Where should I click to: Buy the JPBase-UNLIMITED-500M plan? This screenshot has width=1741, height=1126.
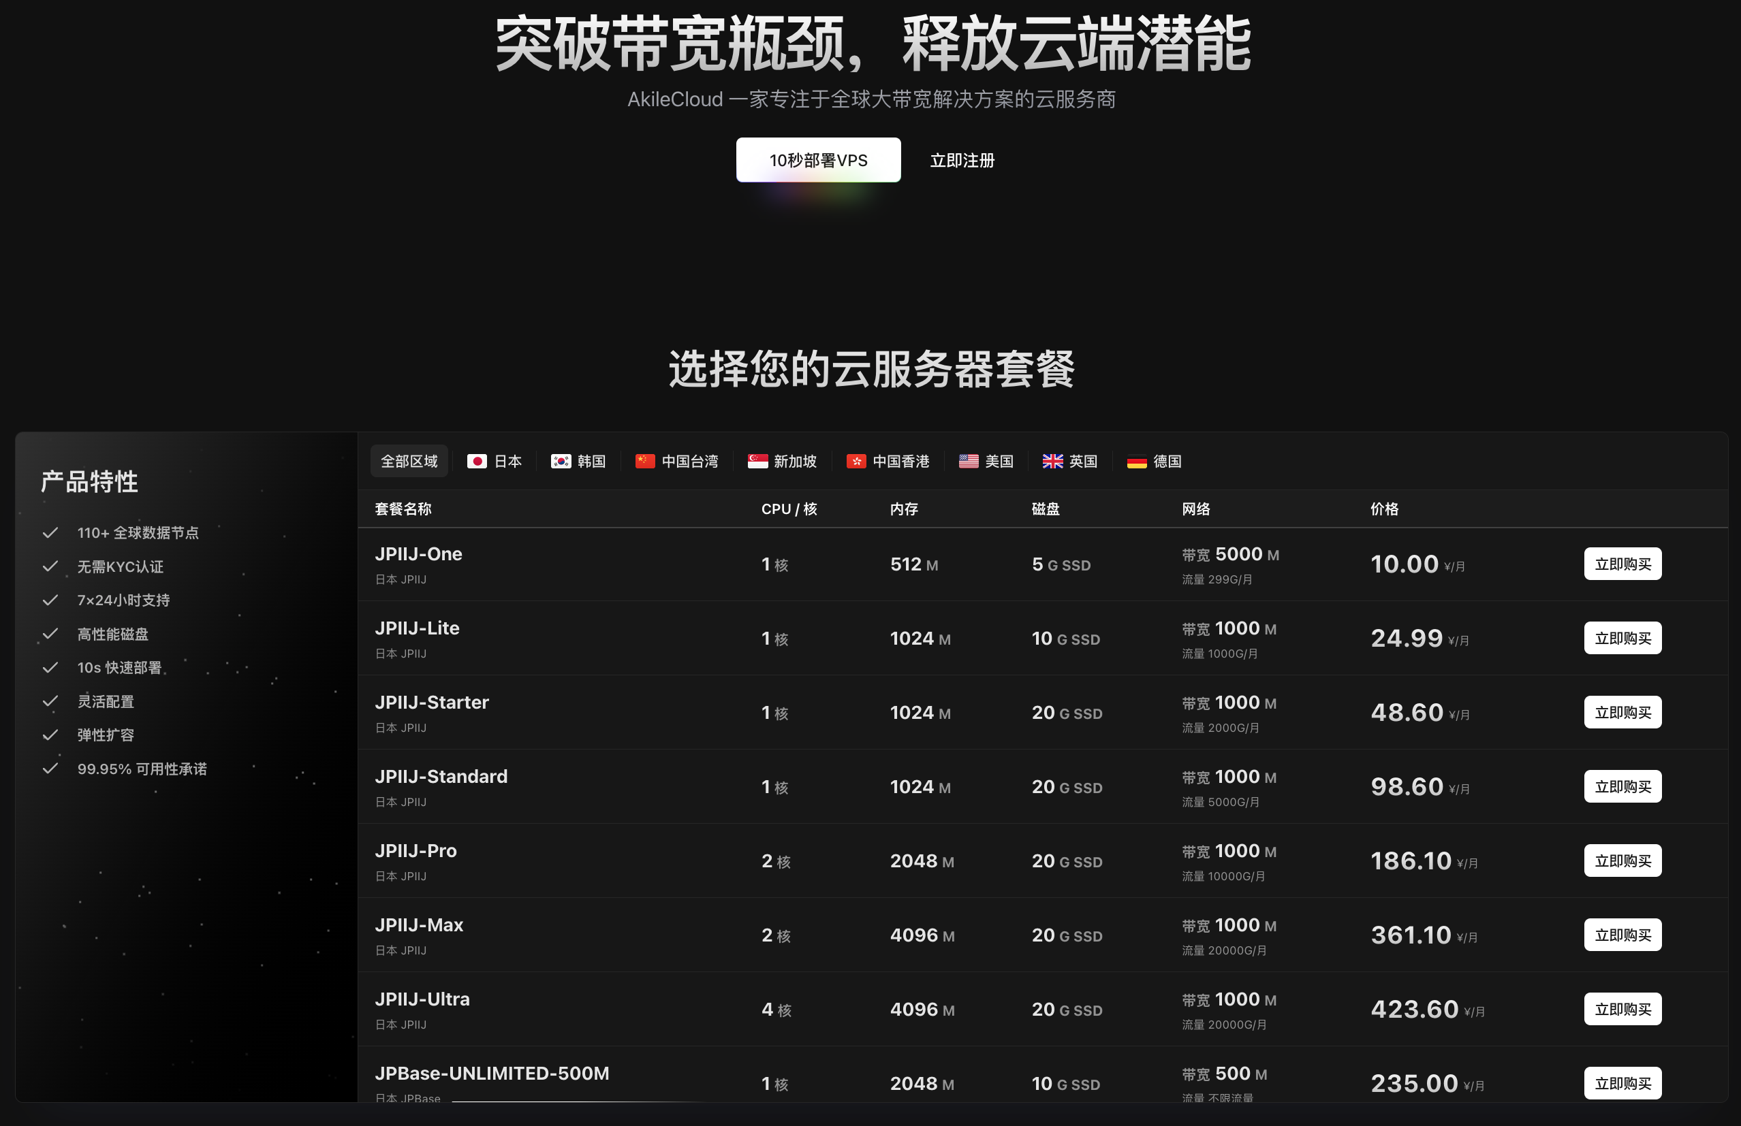[1622, 1083]
